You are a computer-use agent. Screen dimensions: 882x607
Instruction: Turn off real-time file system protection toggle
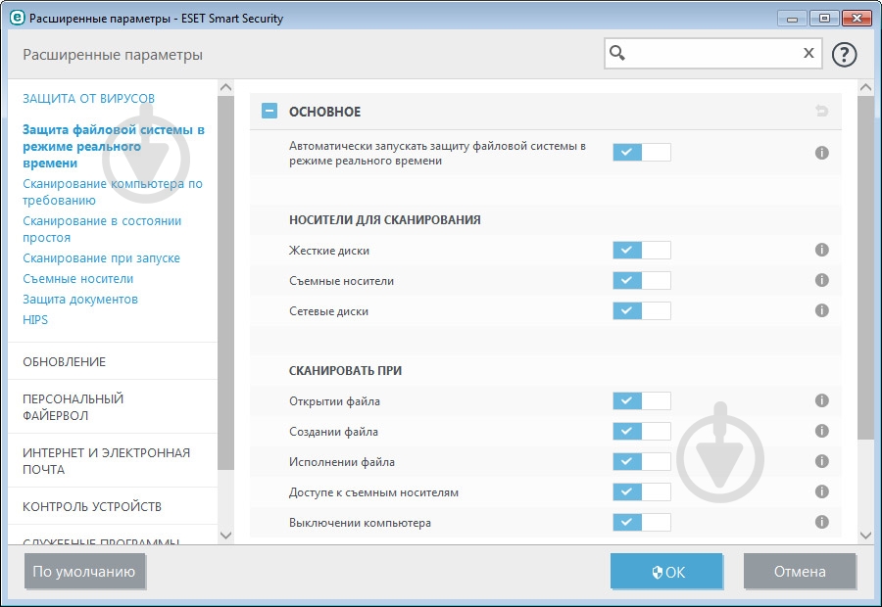(x=642, y=152)
